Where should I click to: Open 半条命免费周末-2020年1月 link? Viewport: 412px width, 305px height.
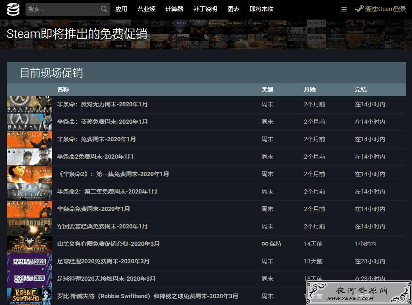(93, 209)
